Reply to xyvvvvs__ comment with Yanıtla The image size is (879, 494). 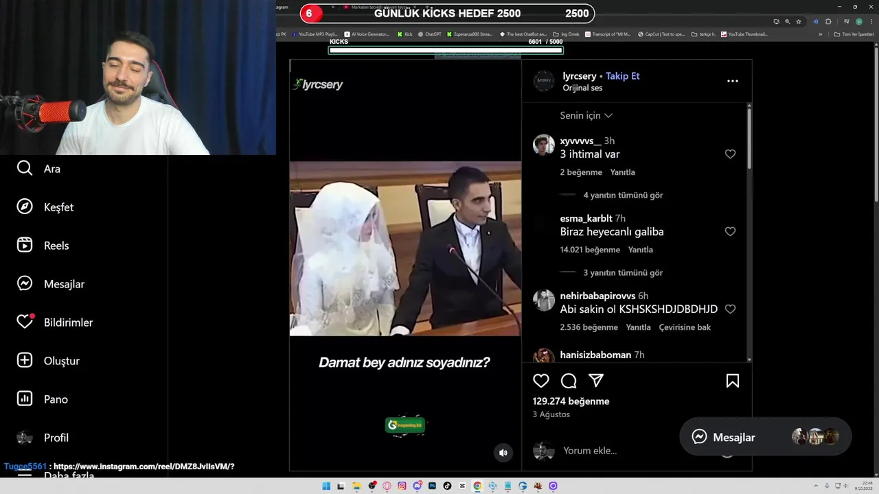623,172
